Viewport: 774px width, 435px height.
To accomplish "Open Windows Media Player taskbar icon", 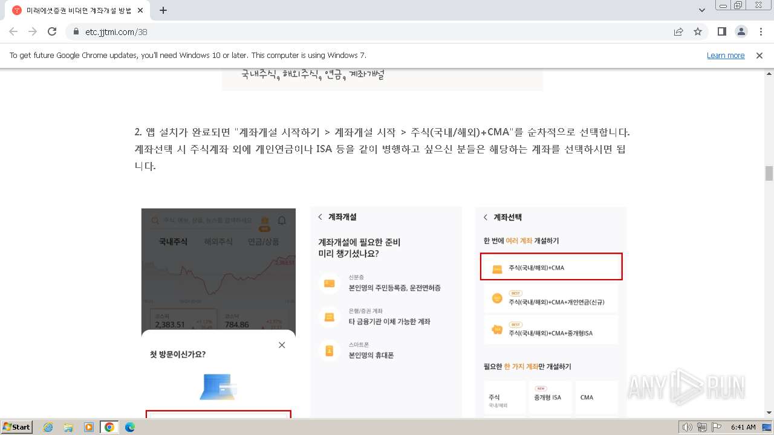I will (x=89, y=427).
